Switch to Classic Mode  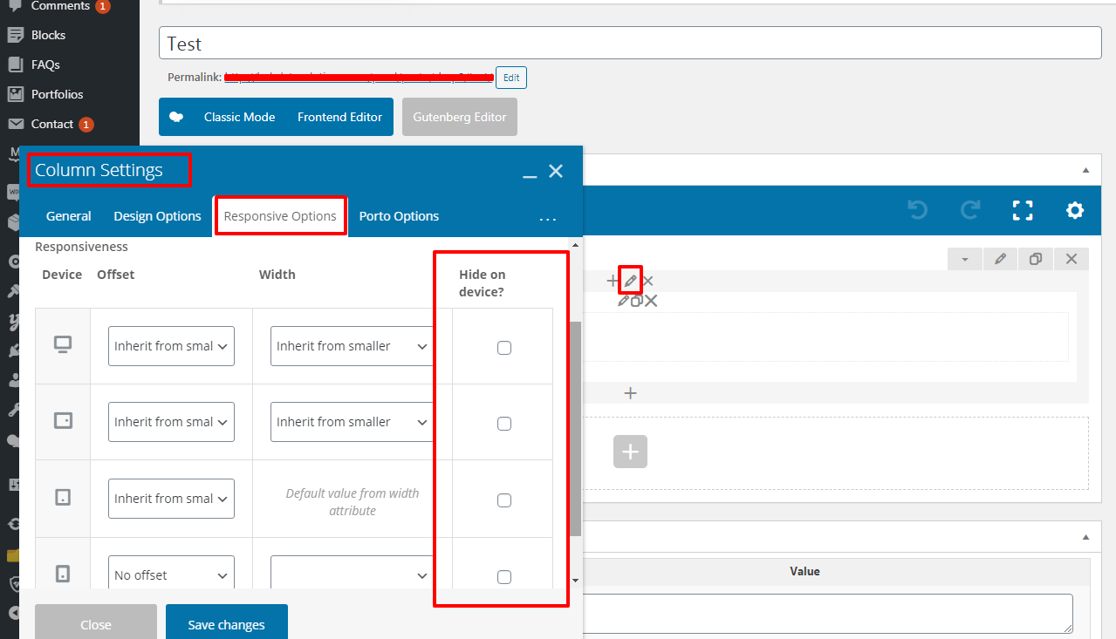point(239,117)
